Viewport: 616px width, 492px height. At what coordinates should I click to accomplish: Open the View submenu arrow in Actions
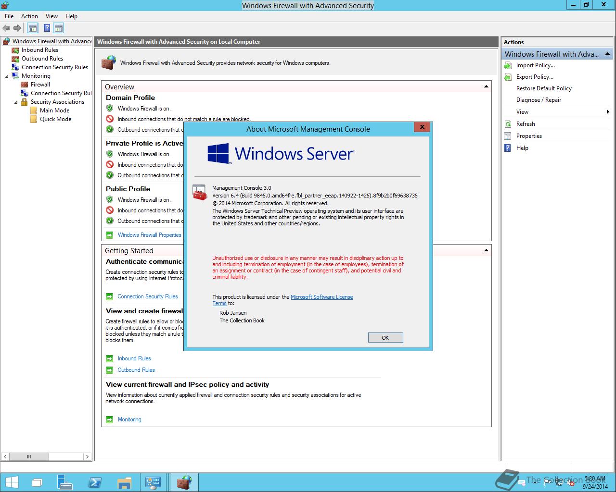[608, 112]
